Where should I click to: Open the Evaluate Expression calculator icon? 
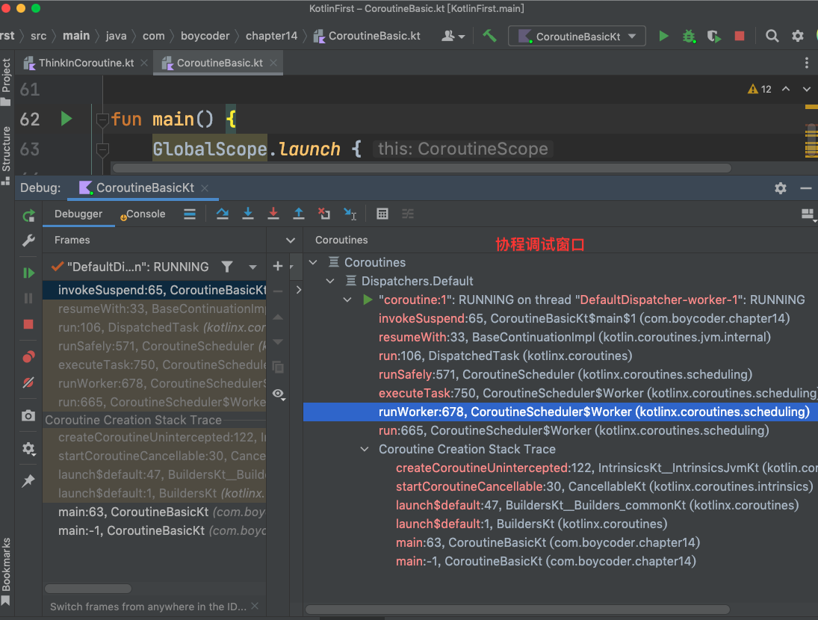(382, 214)
